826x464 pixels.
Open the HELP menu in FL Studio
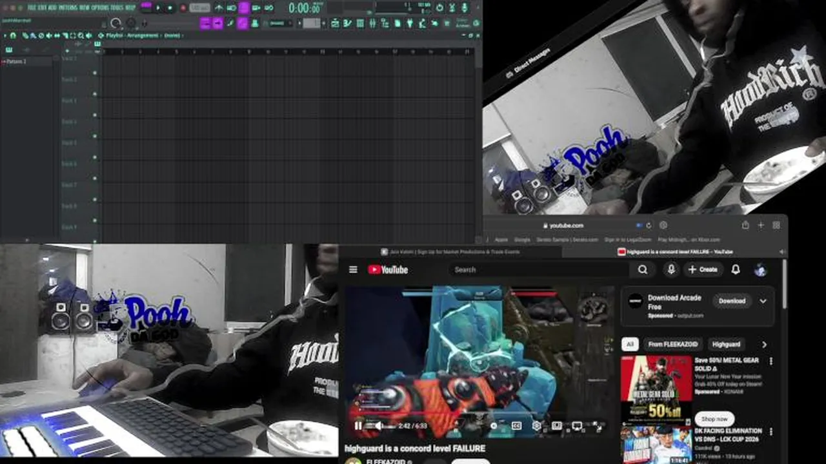click(x=130, y=8)
